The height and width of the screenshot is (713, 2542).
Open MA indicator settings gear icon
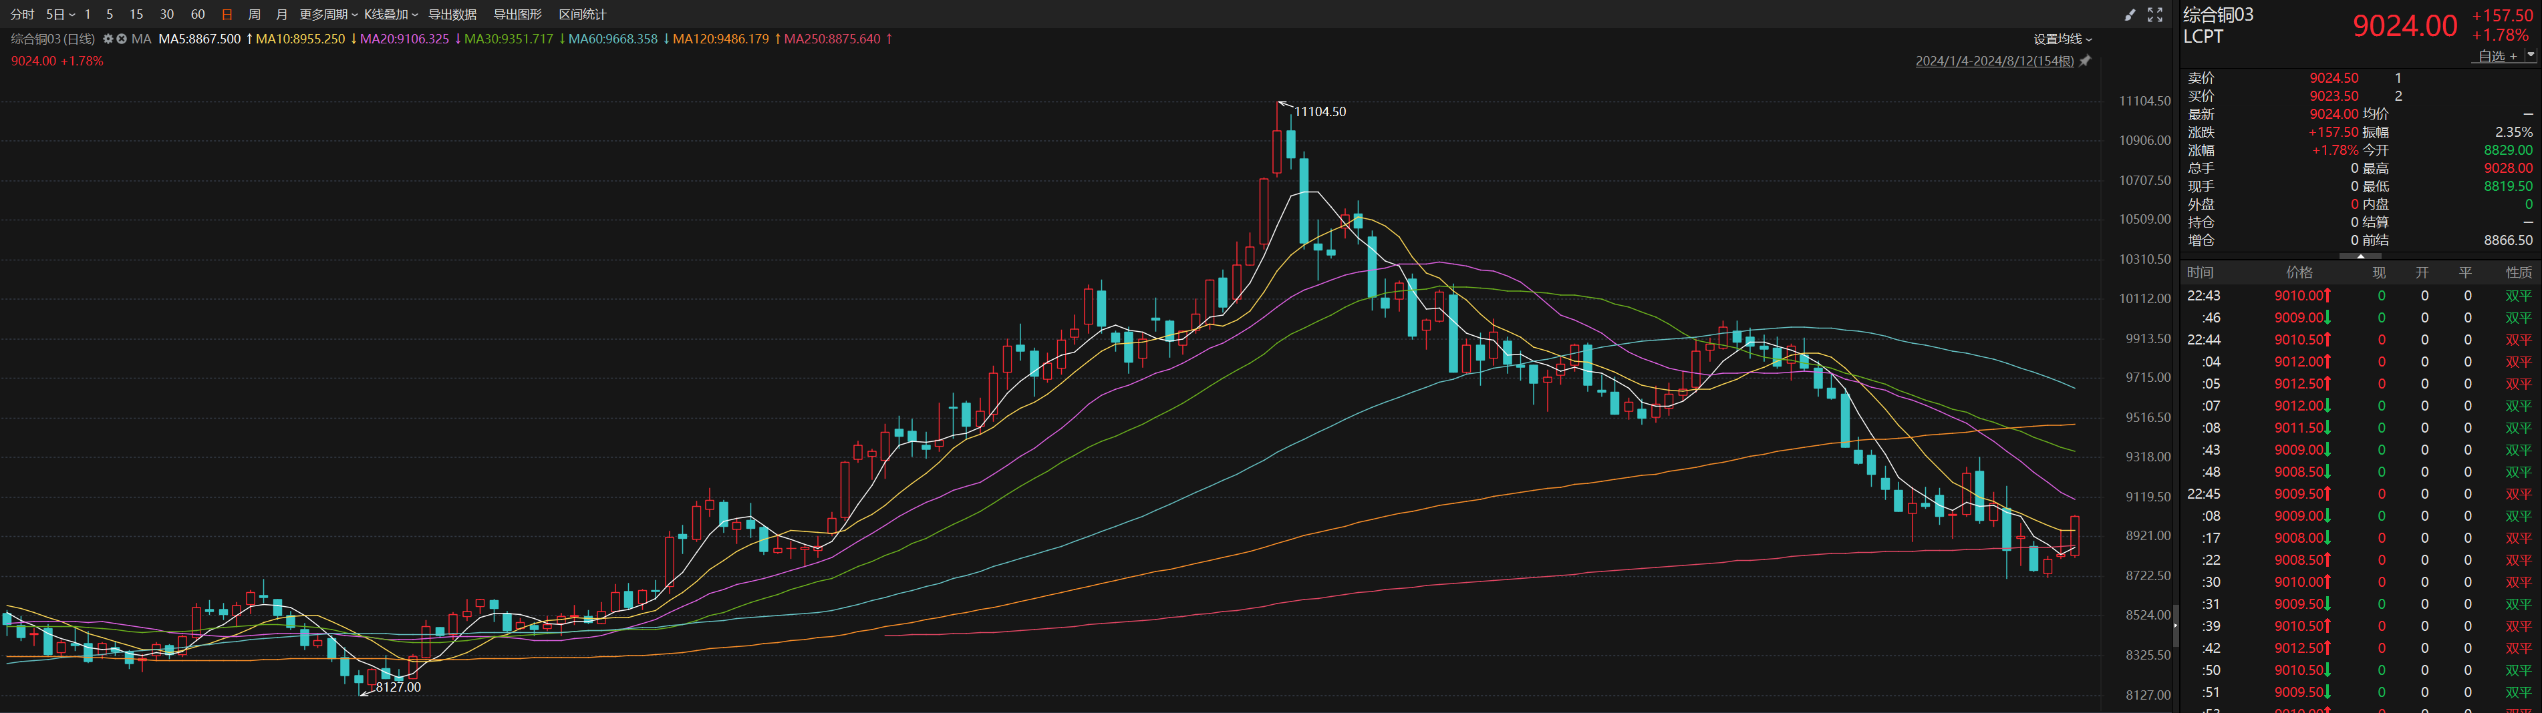pos(108,39)
